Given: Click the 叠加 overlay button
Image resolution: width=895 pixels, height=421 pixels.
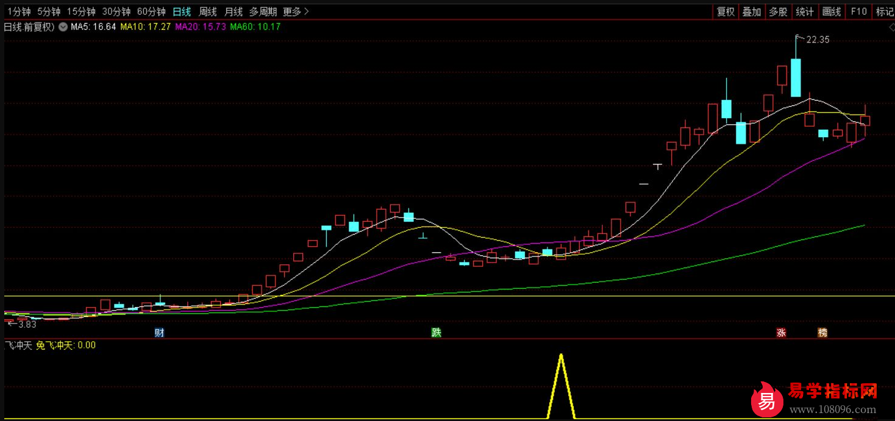Looking at the screenshot, I should point(752,12).
